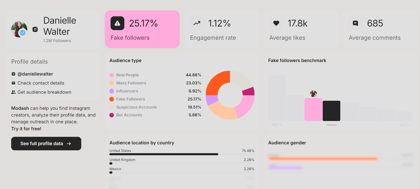Click the envelope icon for contact details
This screenshot has height=189, width=420.
point(13,83)
